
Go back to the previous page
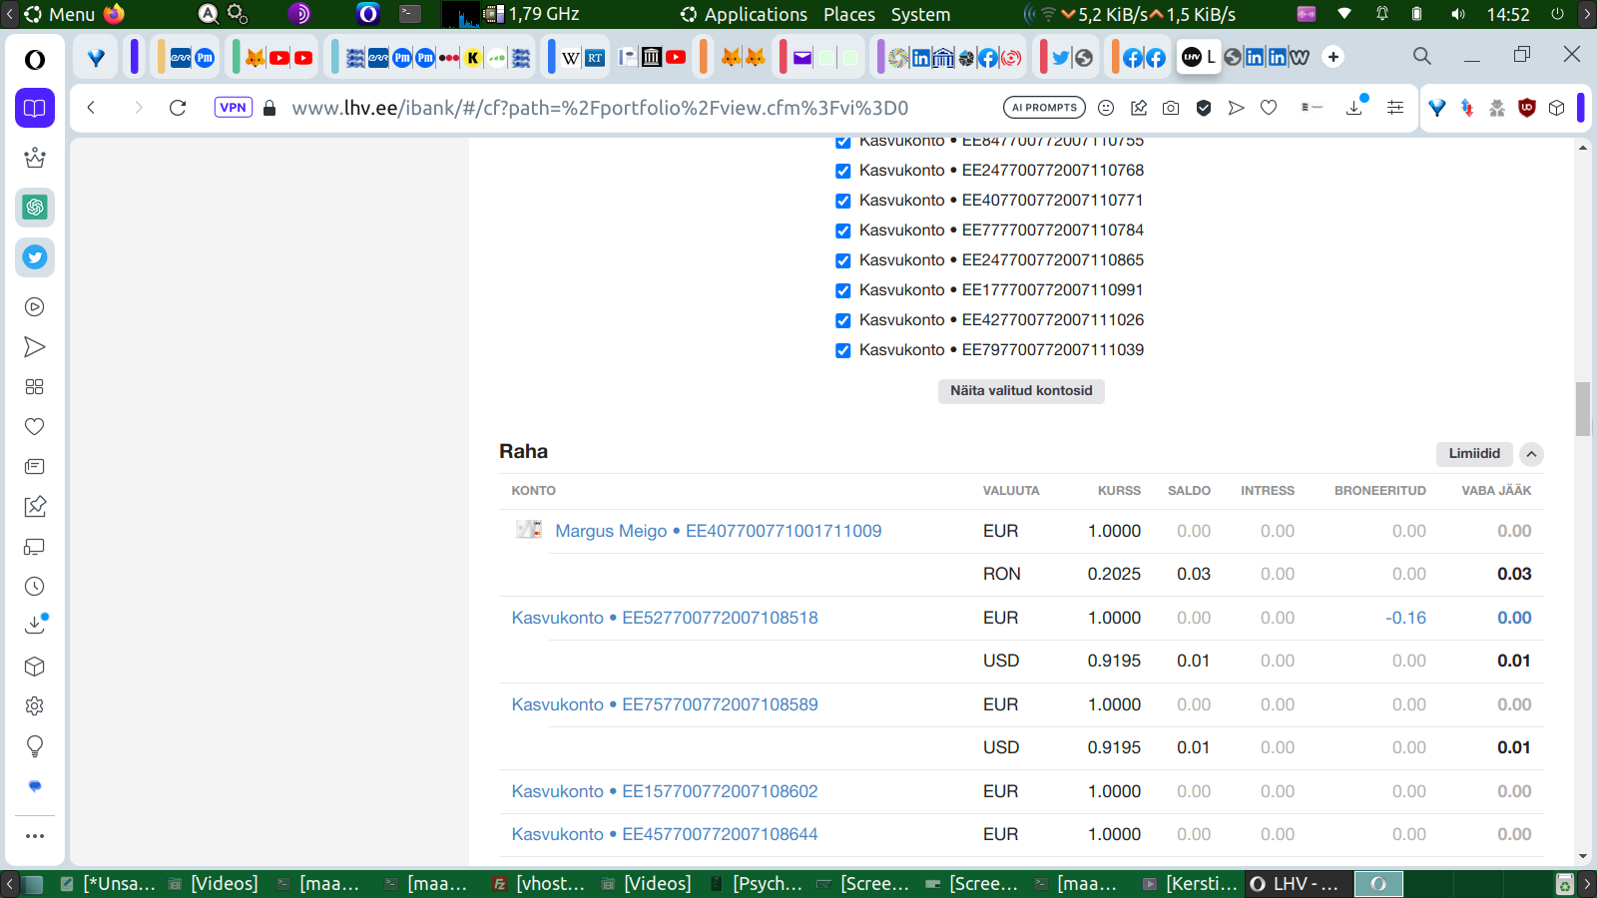coord(91,108)
